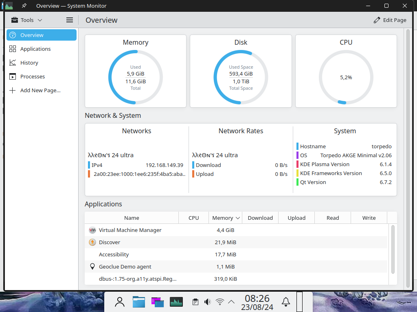
Task: Open the Tools dropdown menu
Action: coord(26,20)
